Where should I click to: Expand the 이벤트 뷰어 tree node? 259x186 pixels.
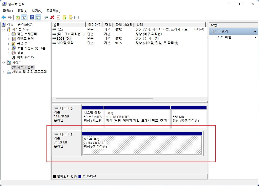(9, 38)
